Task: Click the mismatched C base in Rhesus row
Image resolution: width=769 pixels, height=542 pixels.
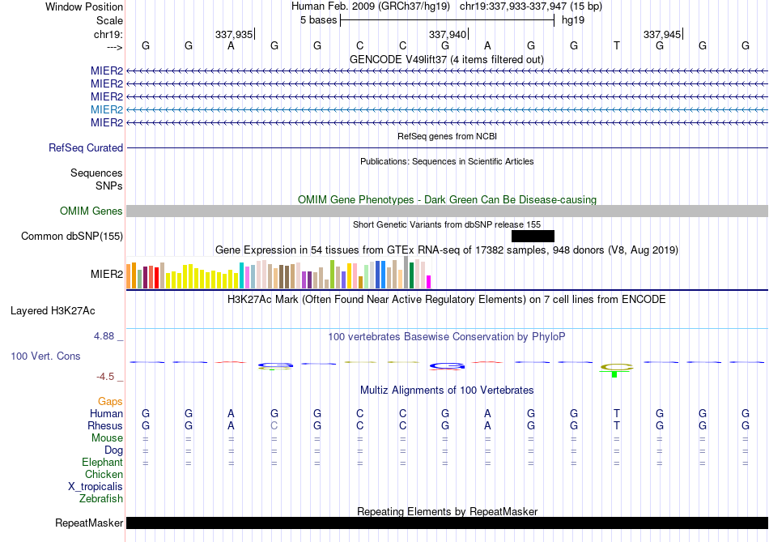Action: click(x=274, y=425)
